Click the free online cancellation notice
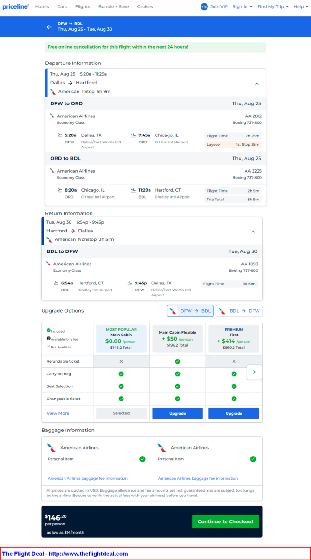 155,47
